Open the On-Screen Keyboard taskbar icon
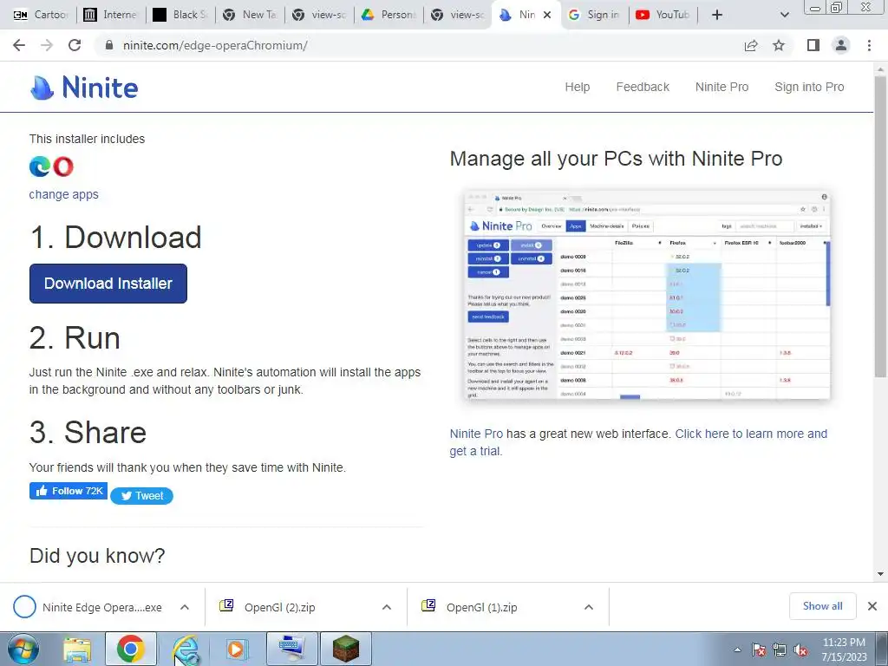 pos(292,649)
